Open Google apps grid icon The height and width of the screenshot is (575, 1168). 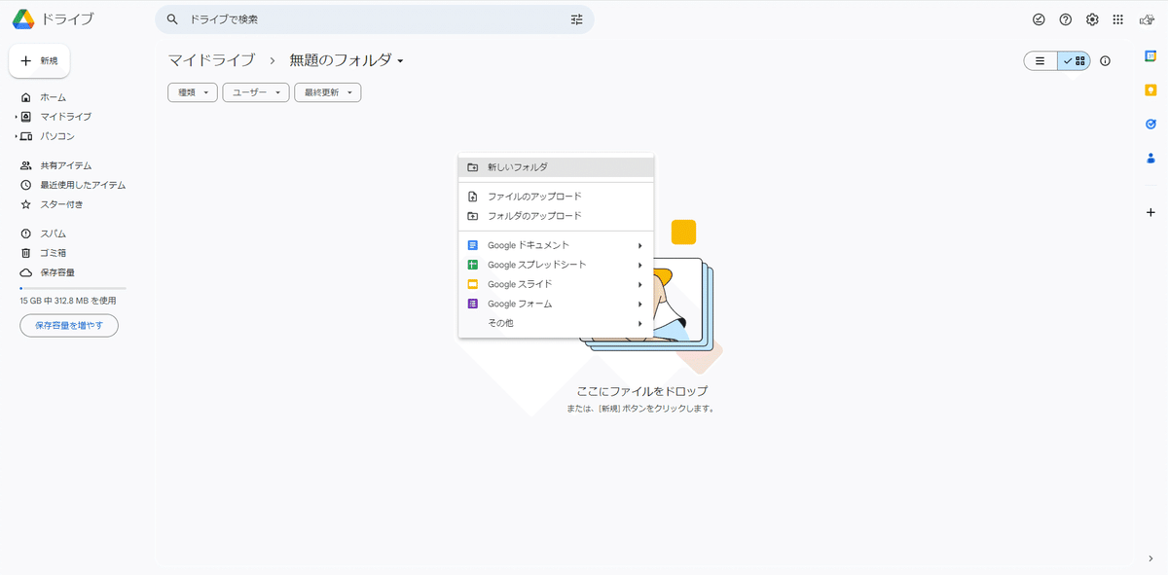coord(1118,19)
